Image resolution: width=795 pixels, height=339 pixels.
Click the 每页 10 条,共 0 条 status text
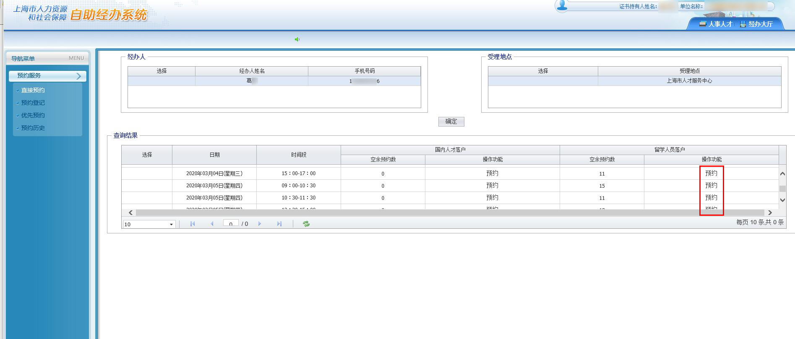[760, 222]
